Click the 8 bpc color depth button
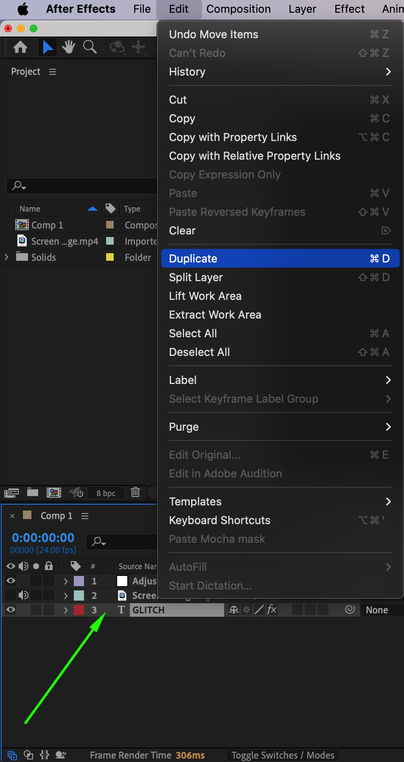Image resolution: width=404 pixels, height=762 pixels. (106, 493)
